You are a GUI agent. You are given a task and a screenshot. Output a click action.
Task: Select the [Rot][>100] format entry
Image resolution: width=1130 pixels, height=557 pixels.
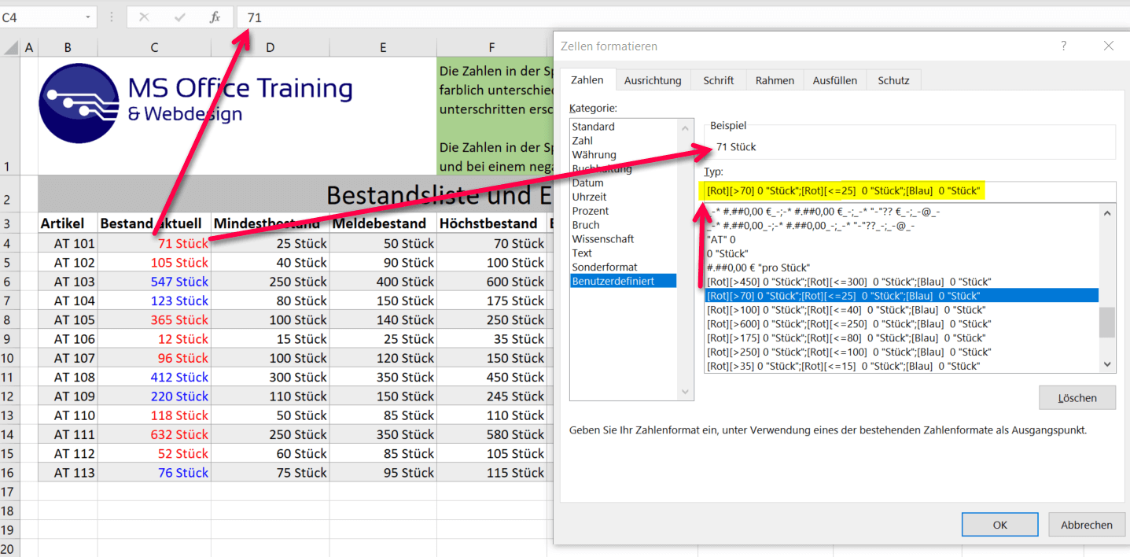[x=901, y=310]
